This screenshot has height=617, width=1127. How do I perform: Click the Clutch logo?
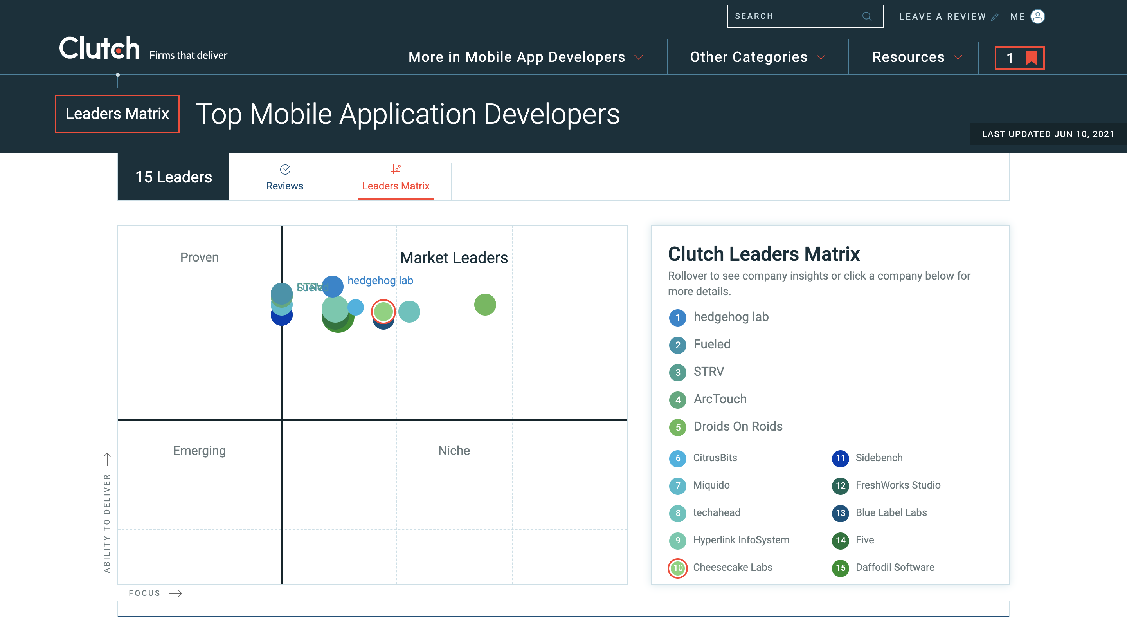[x=99, y=48]
